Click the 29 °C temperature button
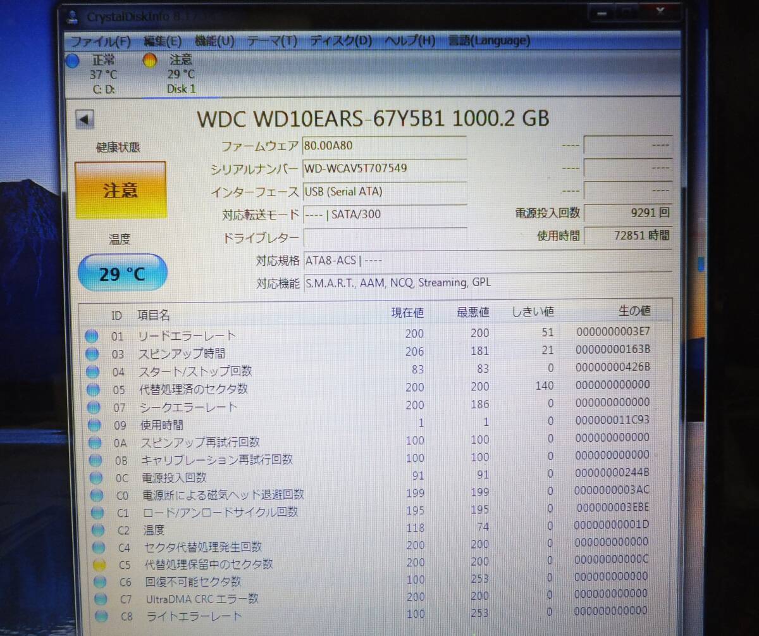759x636 pixels. (x=122, y=273)
